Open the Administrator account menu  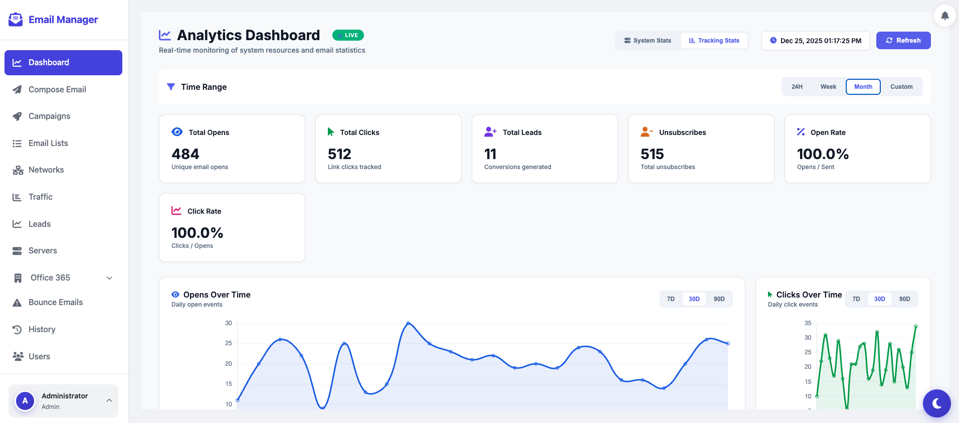63,401
